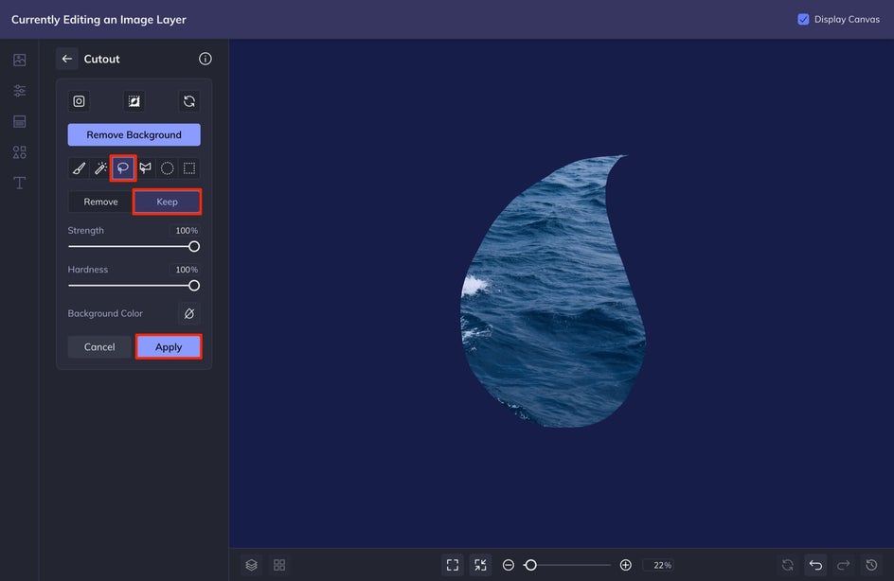Viewport: 894px width, 581px height.
Task: Click the invert selection icon
Action: [x=134, y=101]
